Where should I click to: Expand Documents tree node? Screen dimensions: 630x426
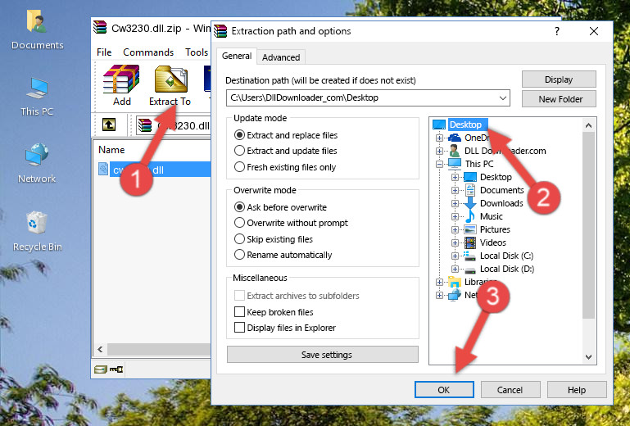coord(455,191)
